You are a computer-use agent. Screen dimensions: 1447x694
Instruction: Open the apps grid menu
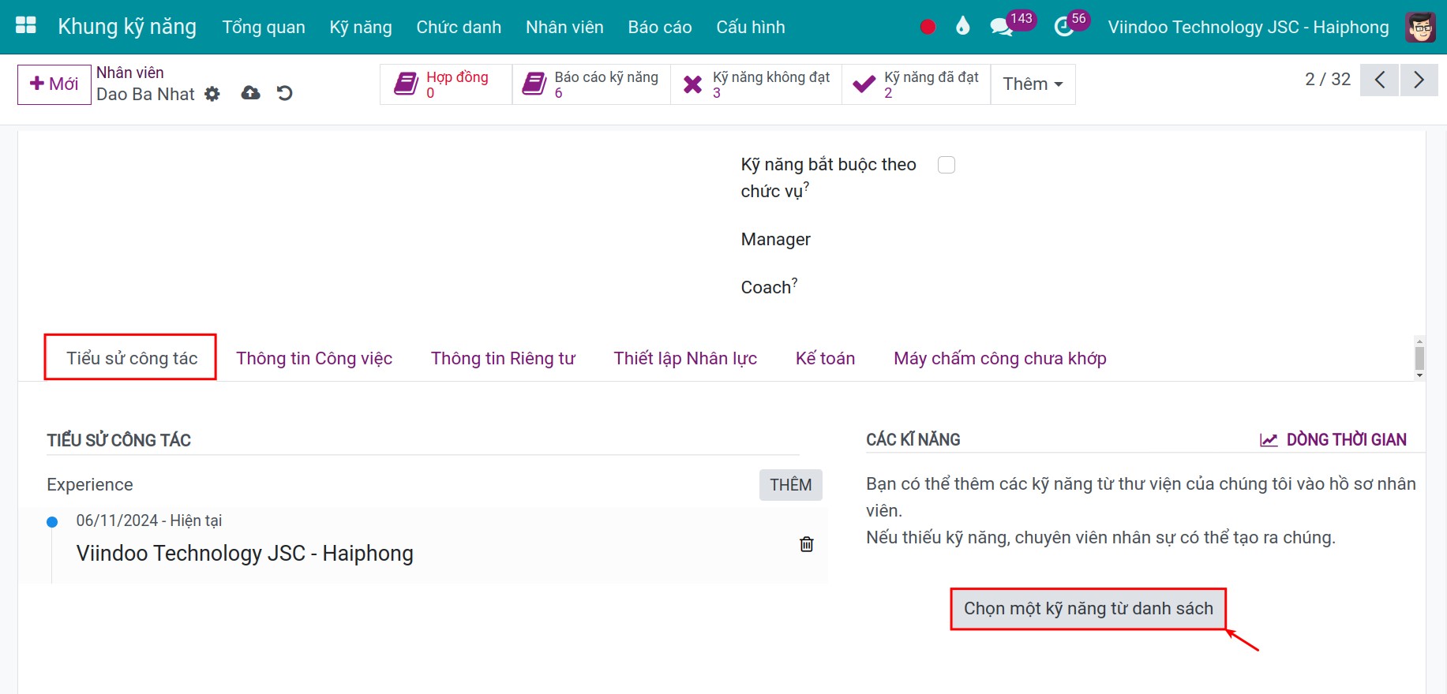click(26, 26)
